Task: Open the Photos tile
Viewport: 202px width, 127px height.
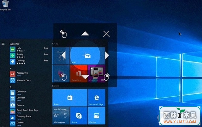Action: coord(97,116)
